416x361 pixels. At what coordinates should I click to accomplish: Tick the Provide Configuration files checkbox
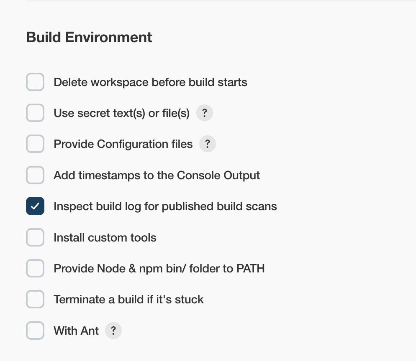tap(35, 144)
